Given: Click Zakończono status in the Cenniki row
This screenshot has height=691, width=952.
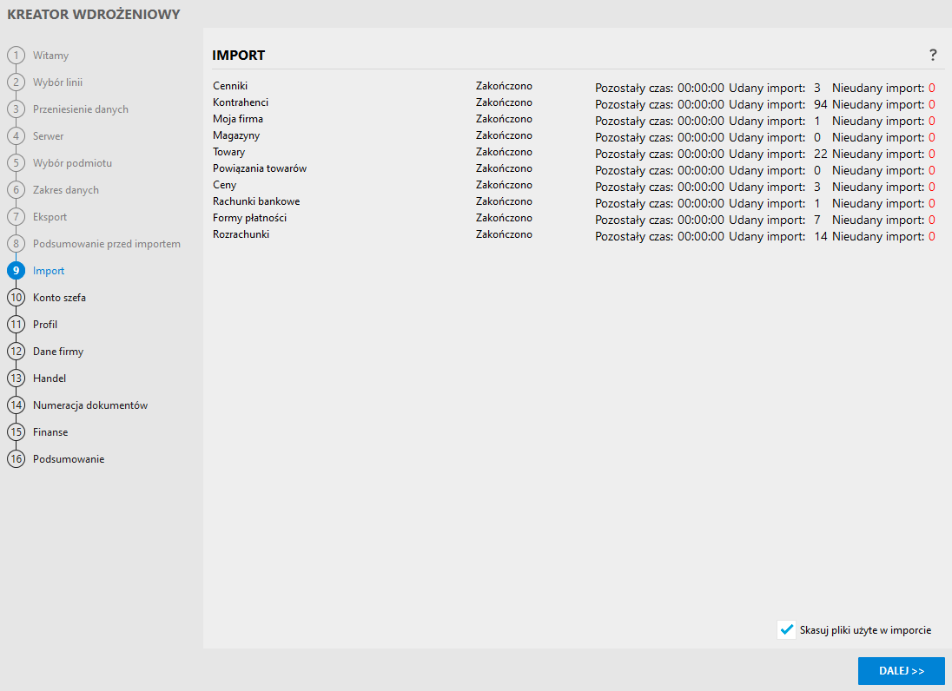Looking at the screenshot, I should coord(504,86).
